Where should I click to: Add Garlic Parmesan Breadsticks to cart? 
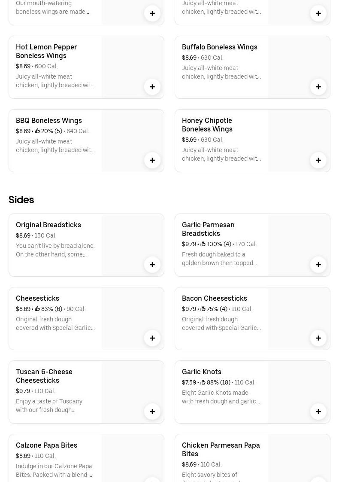click(318, 265)
